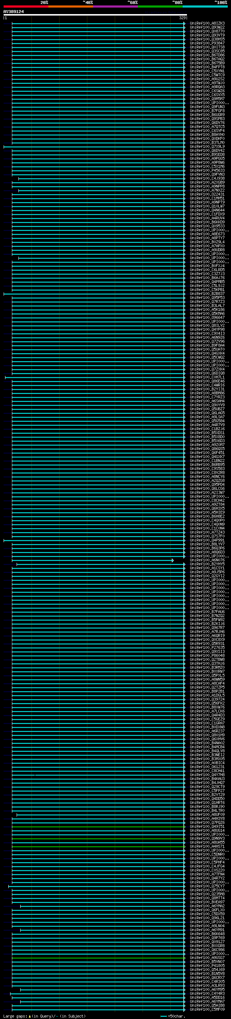Select the white AV389124 query sequence bar
This screenshot has width=231, height=1019.
click(x=95, y=15)
